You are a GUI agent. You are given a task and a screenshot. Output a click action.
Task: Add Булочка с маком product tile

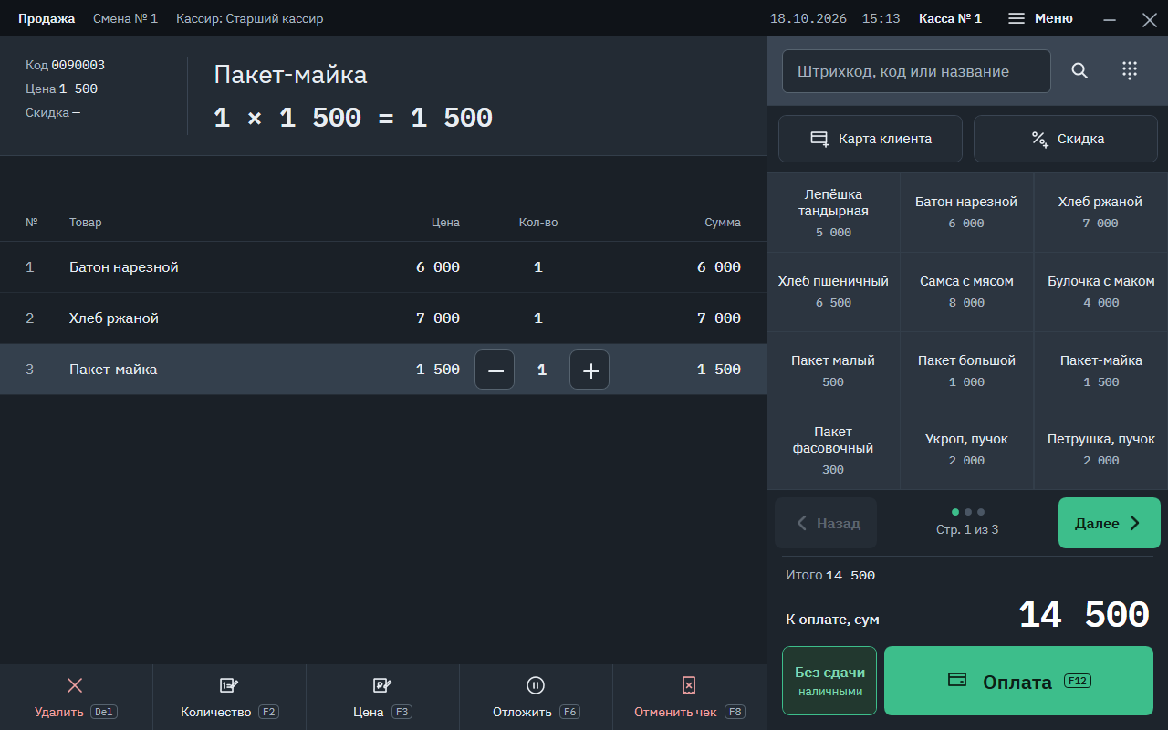pyautogui.click(x=1100, y=292)
